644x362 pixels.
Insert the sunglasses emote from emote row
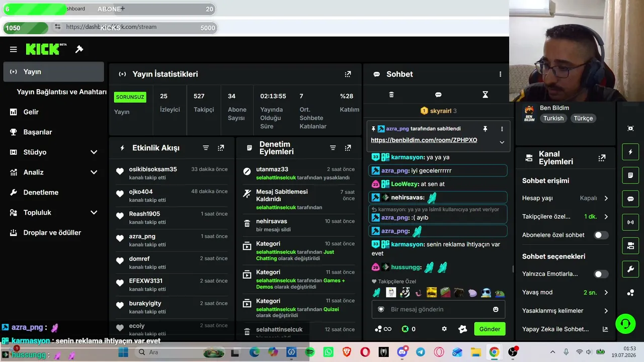tap(486, 293)
